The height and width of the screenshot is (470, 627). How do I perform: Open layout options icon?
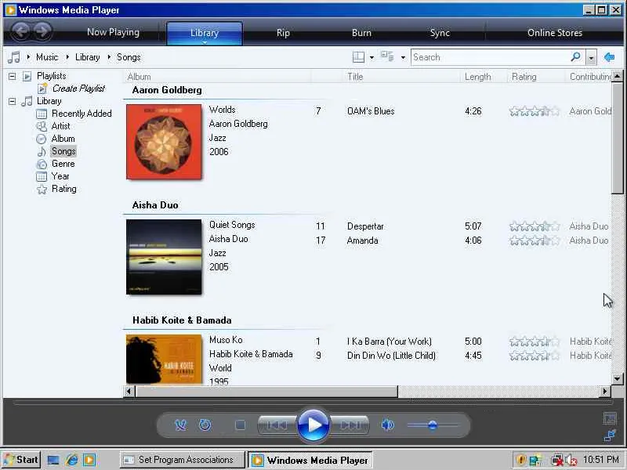coord(358,57)
